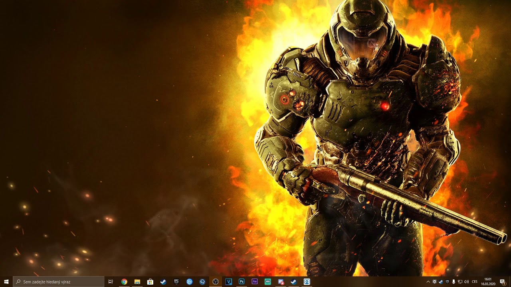The image size is (511, 287).
Task: Open Adobe Photoshop from the taskbar
Action: click(242, 282)
